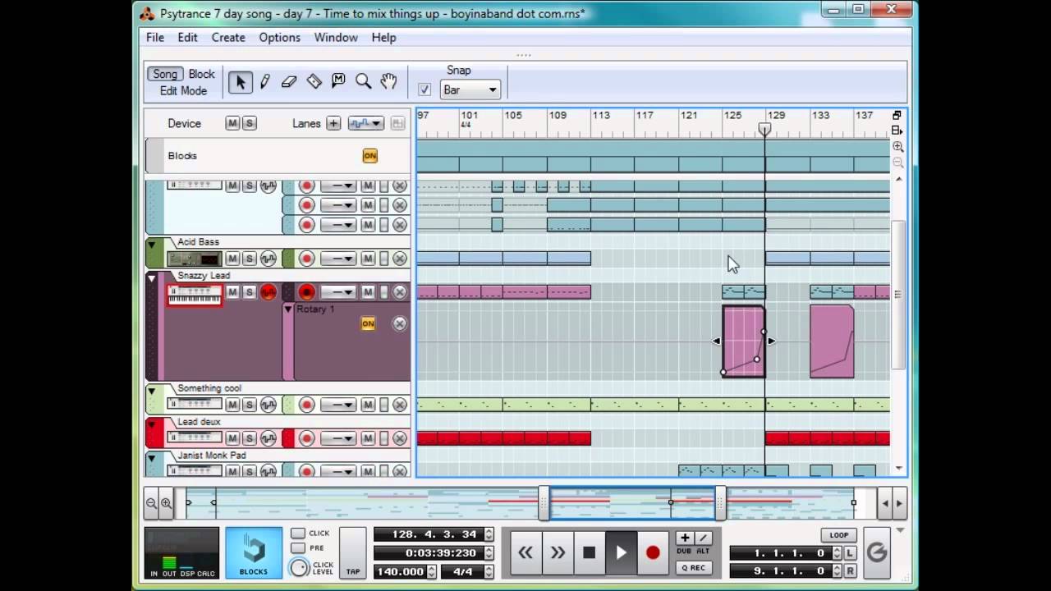Image resolution: width=1051 pixels, height=591 pixels.
Task: Collapse the Janist Monk Pad track
Action: tap(151, 458)
